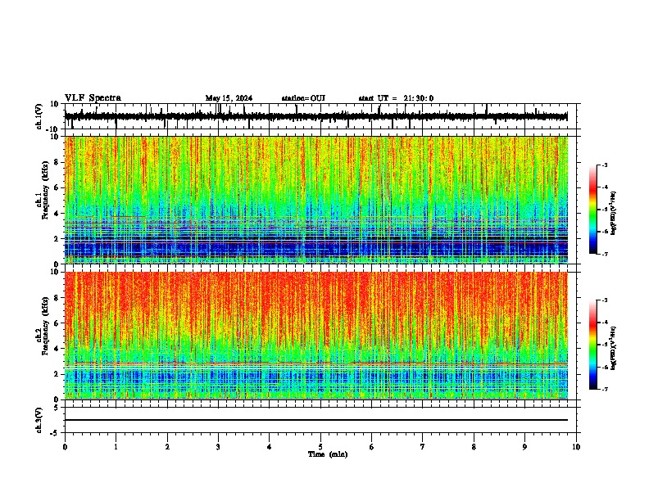Viewport: 649px width, 501px height.
Task: Click the ch.2 'Frequency (kHz)' axis label
Action: pyautogui.click(x=45, y=326)
